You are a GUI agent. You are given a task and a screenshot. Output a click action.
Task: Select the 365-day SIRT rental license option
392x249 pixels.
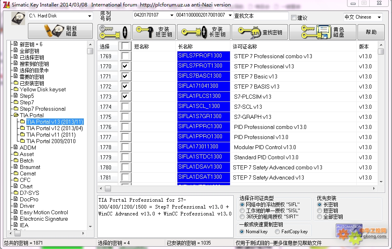[x=242, y=217]
